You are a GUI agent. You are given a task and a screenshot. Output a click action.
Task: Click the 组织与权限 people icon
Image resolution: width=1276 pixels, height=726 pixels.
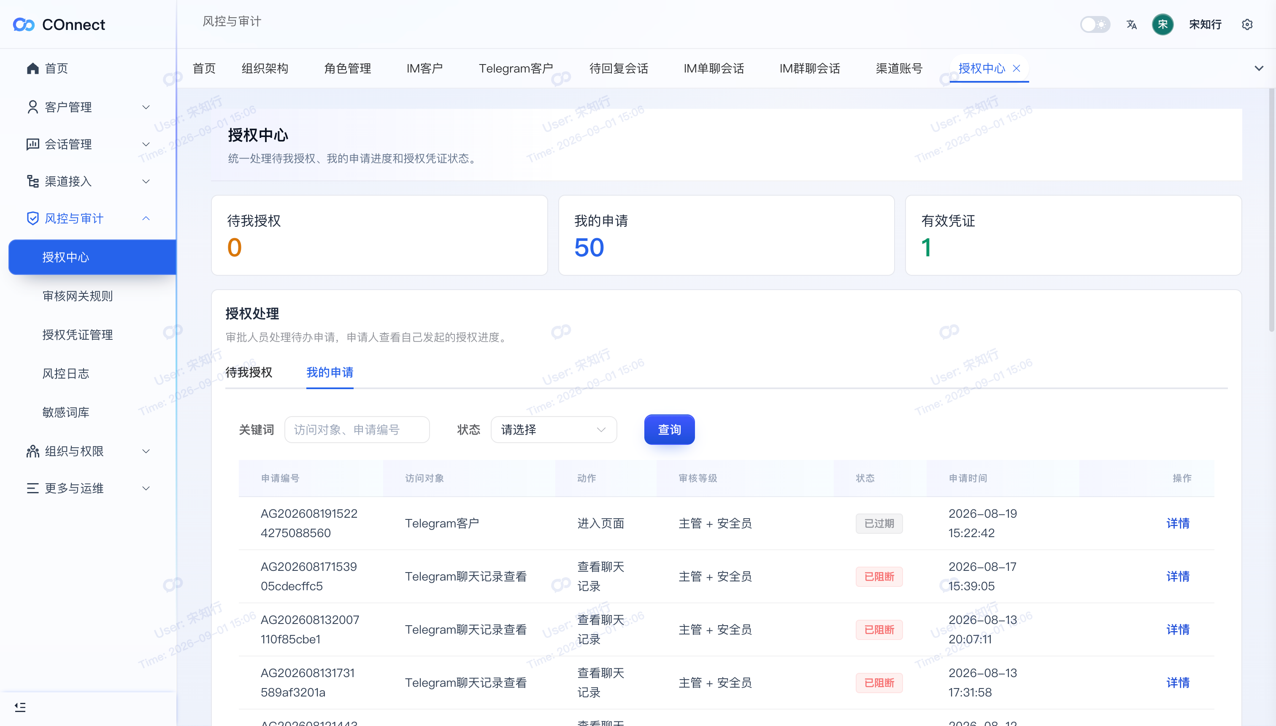tap(32, 451)
